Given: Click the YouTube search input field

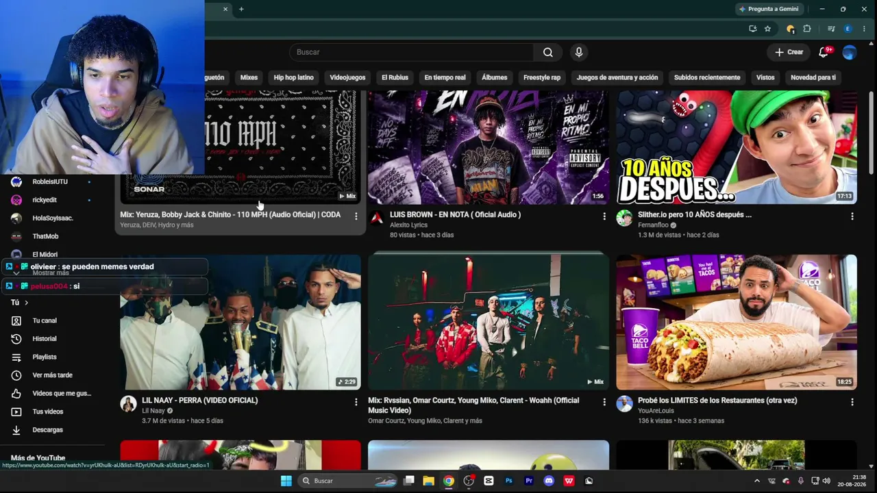Looking at the screenshot, I should click(411, 52).
